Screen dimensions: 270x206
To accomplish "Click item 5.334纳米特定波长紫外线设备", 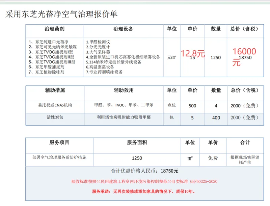I will [114, 62].
